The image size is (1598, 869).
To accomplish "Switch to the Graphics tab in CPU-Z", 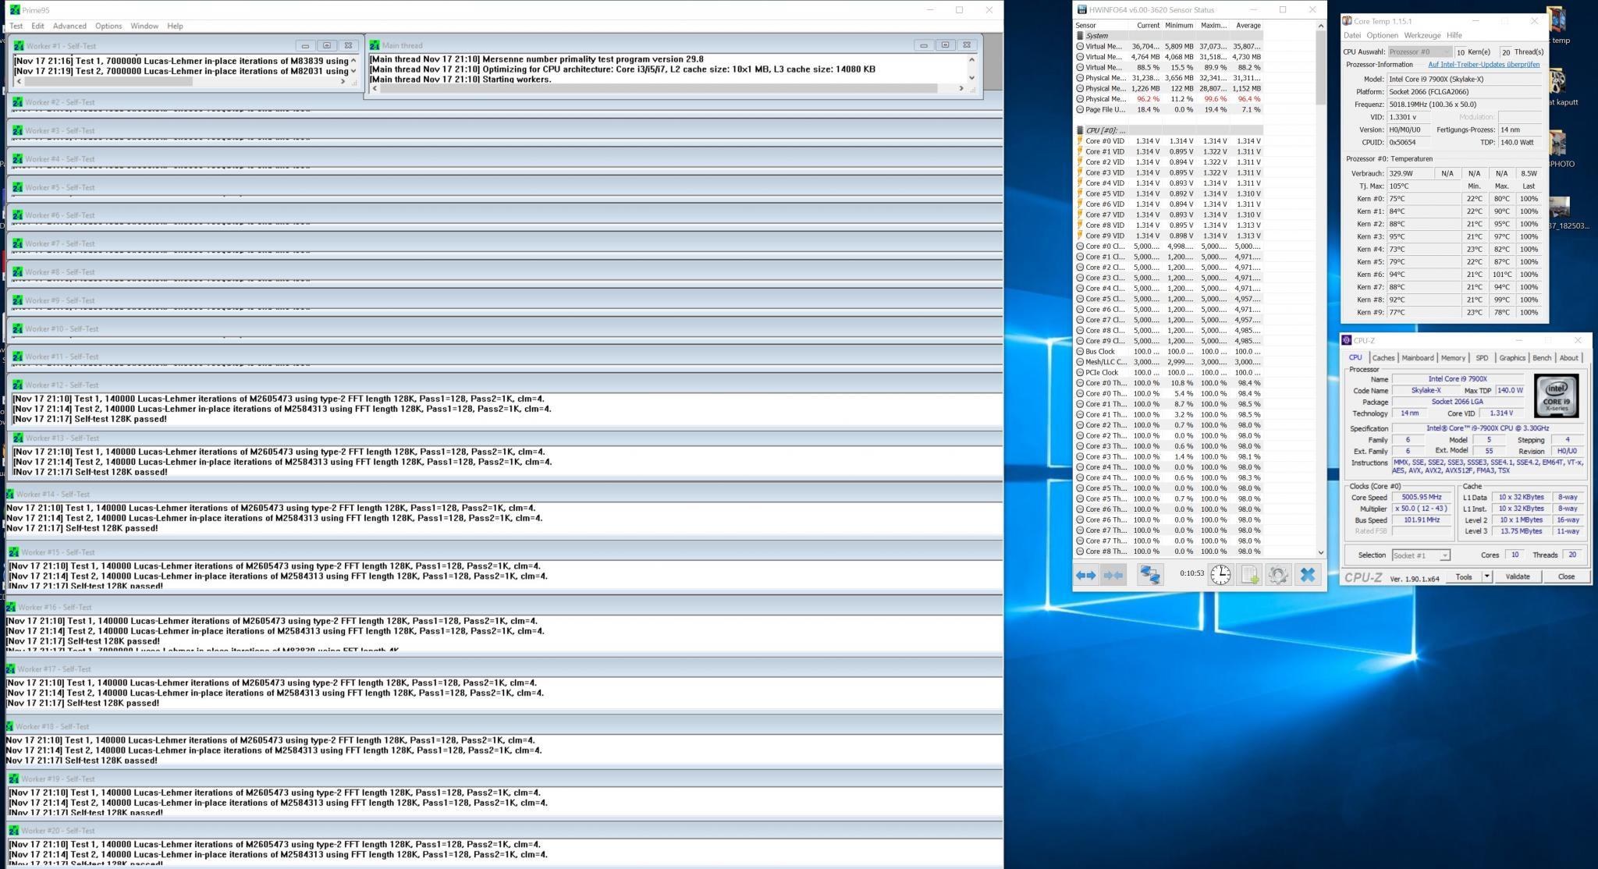I will tap(1512, 358).
